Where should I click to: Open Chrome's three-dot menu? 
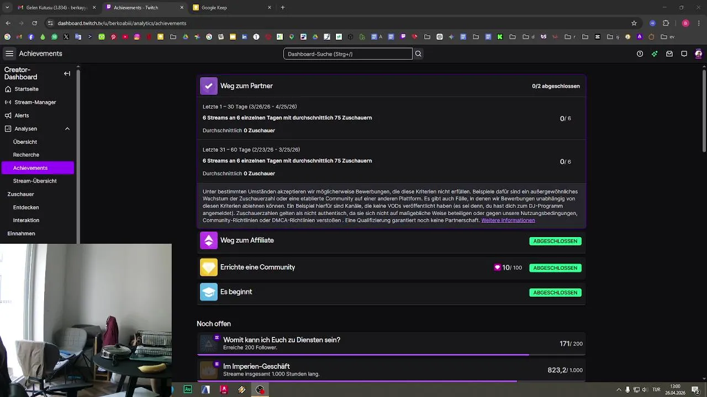point(698,23)
